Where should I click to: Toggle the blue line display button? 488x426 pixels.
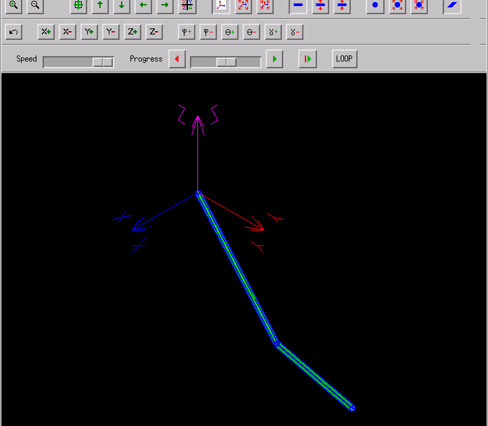pyautogui.click(x=298, y=5)
